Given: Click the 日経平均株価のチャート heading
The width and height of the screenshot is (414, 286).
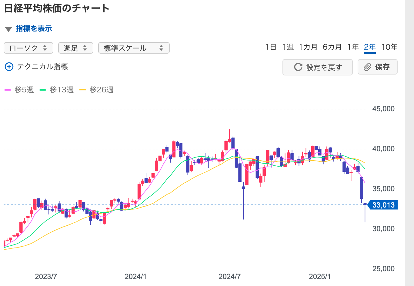Looking at the screenshot, I should pos(57,8).
